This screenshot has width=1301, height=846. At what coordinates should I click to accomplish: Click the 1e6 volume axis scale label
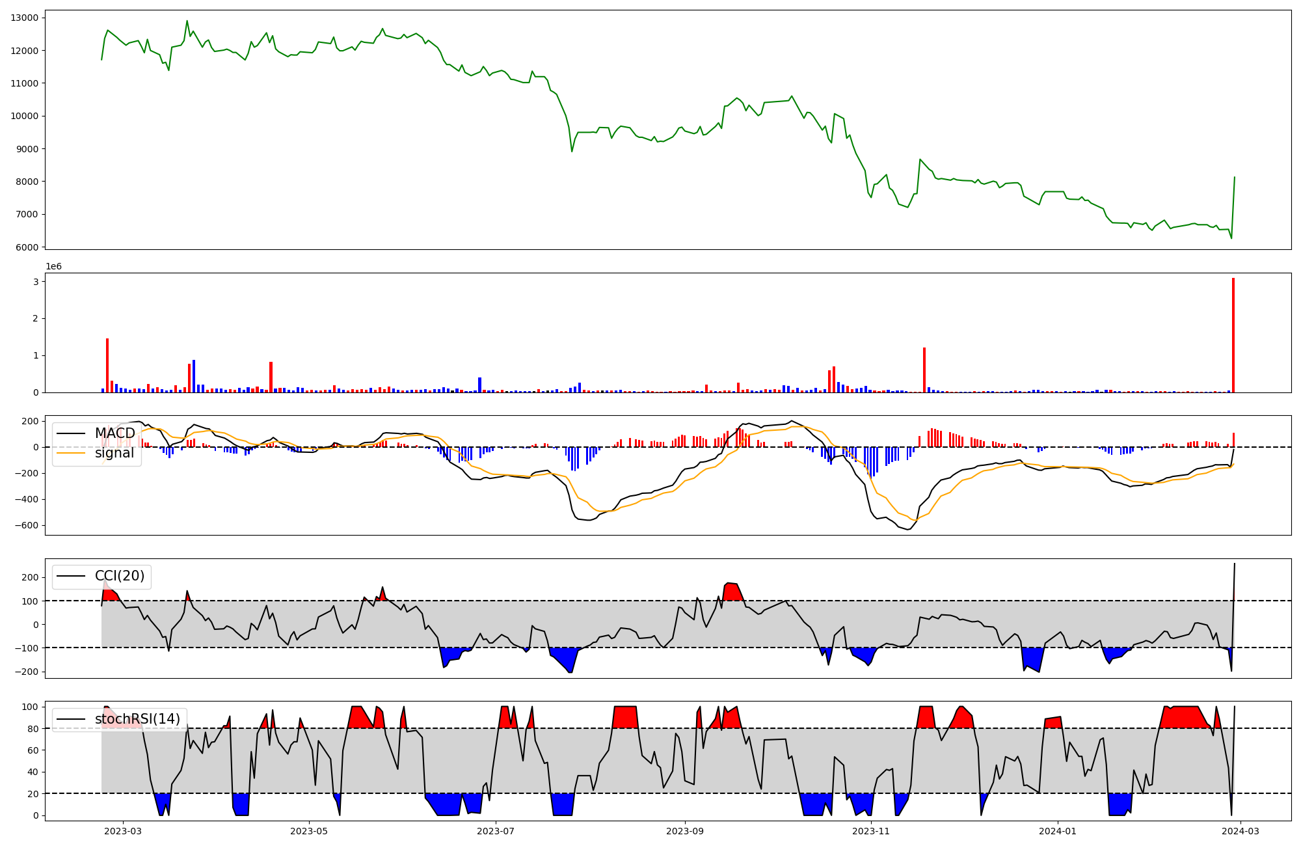click(53, 266)
